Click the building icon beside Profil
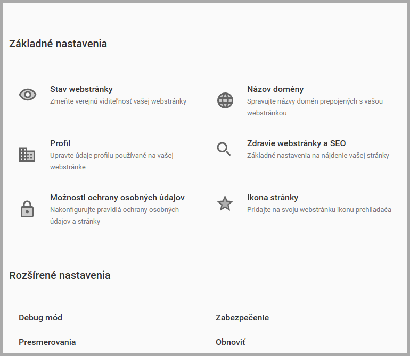The height and width of the screenshot is (356, 410). 27,155
